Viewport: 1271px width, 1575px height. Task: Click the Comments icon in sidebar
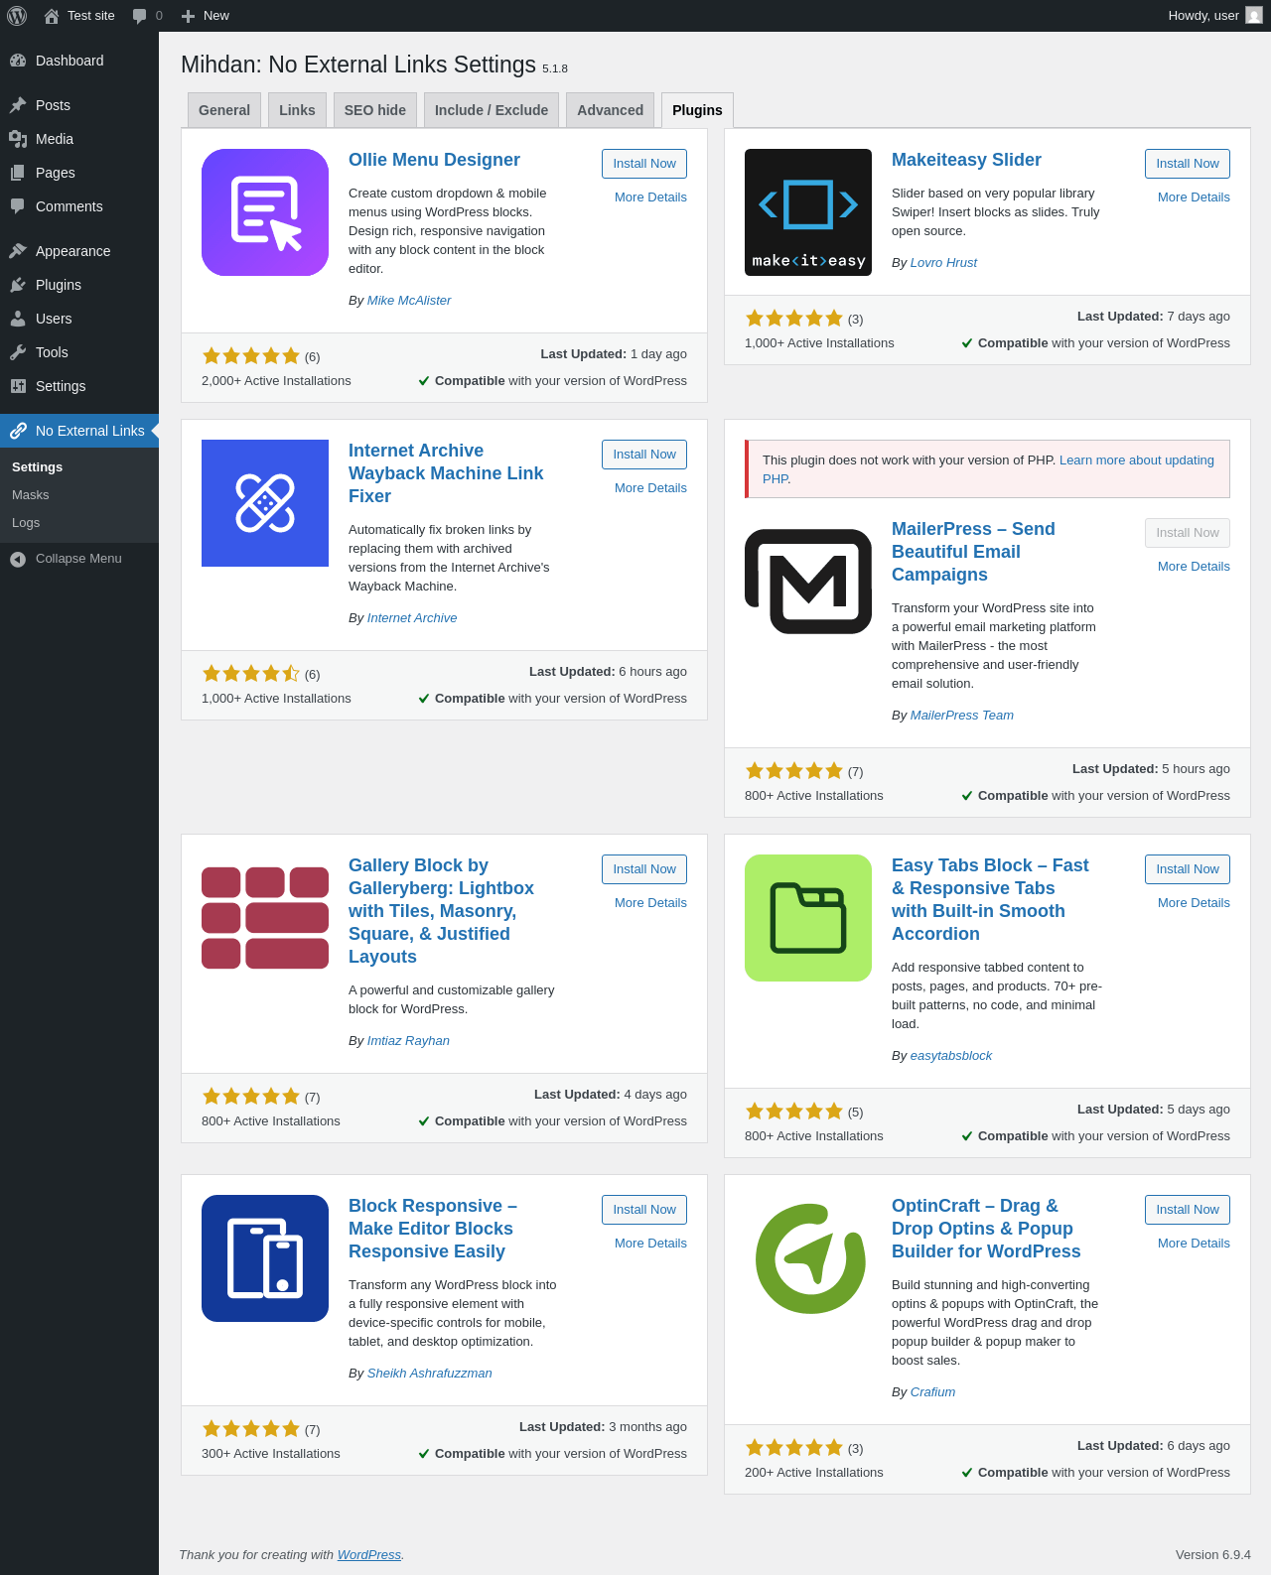tap(18, 206)
